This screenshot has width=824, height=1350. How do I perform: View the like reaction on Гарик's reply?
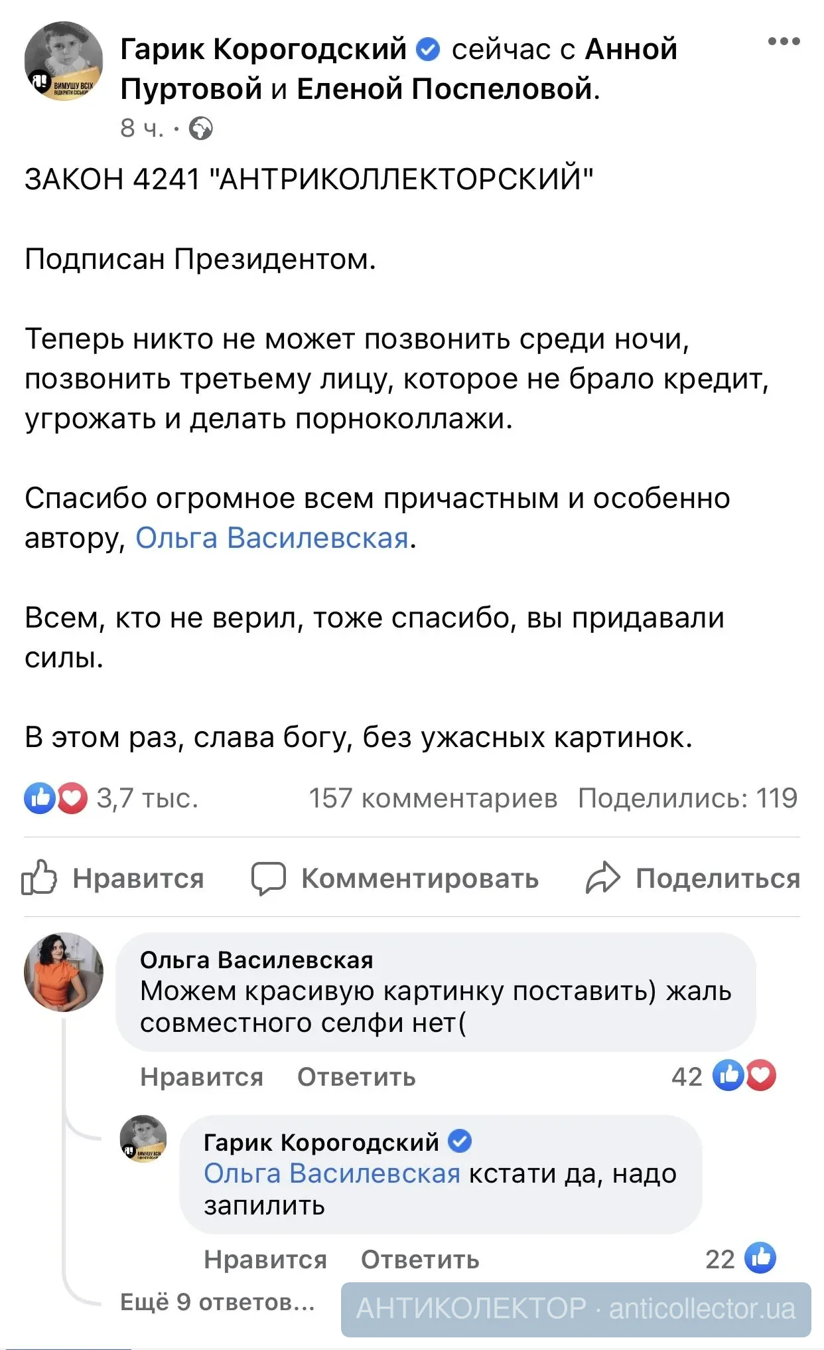[x=760, y=1258]
